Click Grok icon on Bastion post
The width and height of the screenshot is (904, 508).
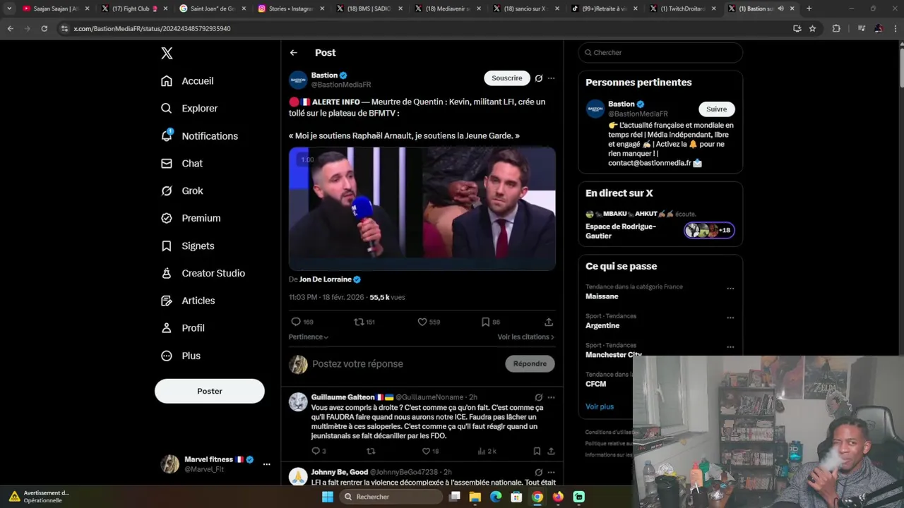tap(539, 78)
